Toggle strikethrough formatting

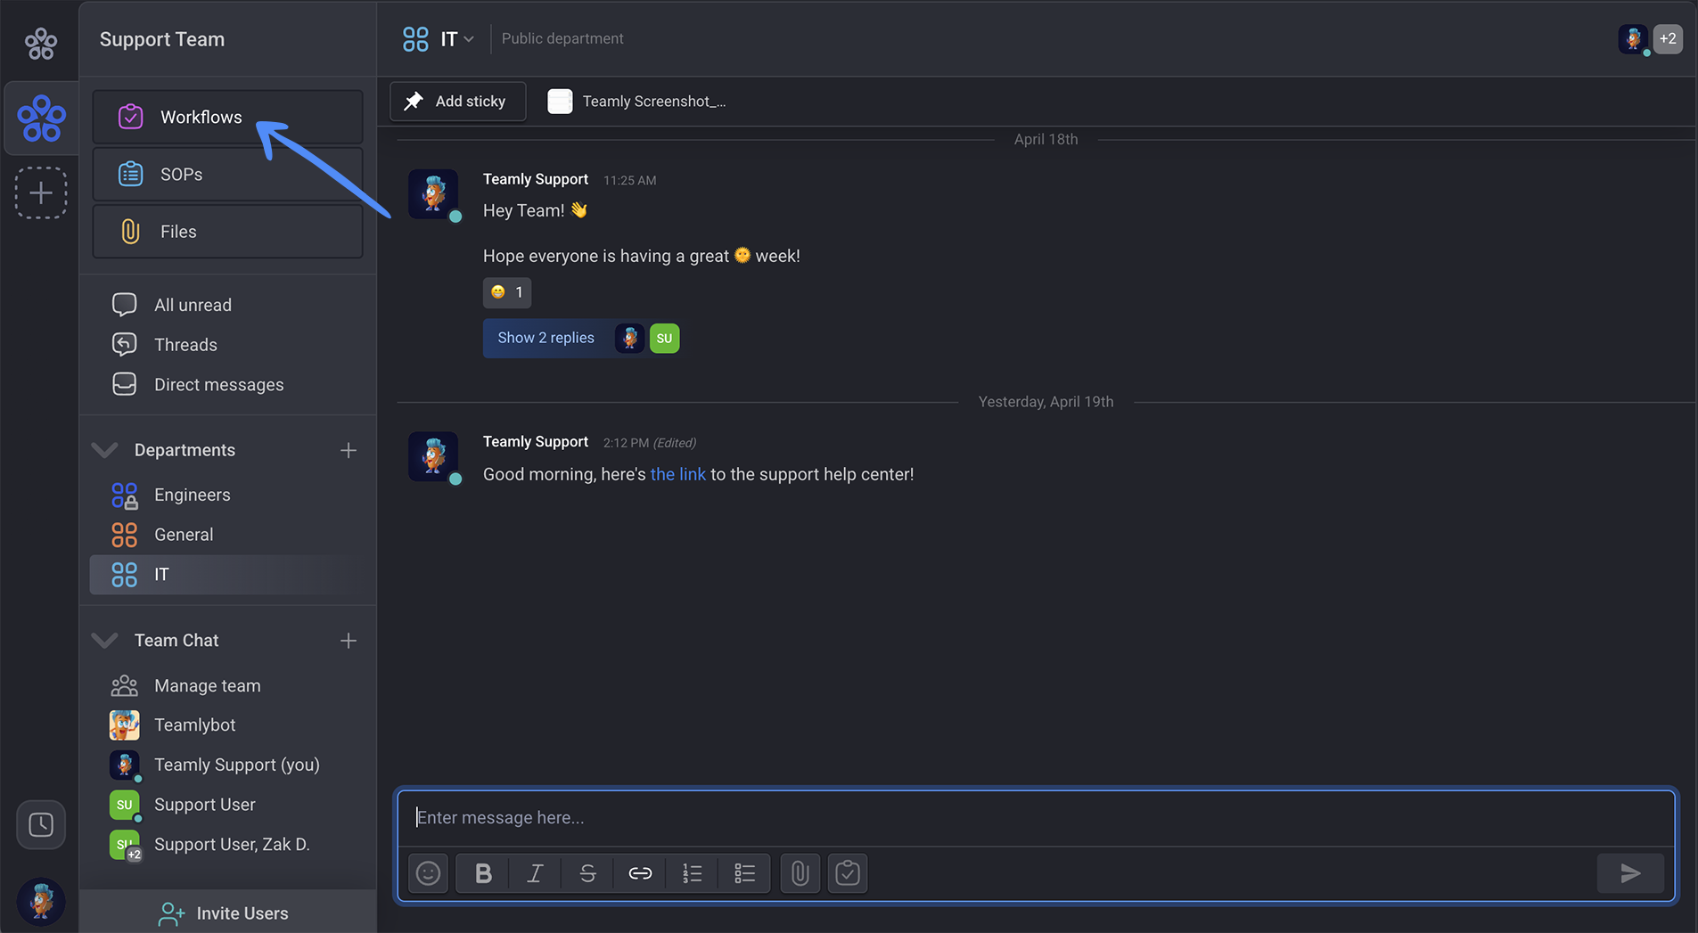tap(587, 873)
